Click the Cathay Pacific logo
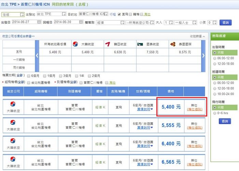Screen dimensions: 239x171 click(x=140, y=44)
